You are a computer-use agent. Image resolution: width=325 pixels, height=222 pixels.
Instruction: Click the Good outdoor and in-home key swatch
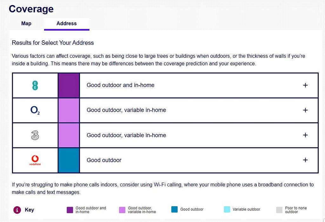pyautogui.click(x=70, y=210)
